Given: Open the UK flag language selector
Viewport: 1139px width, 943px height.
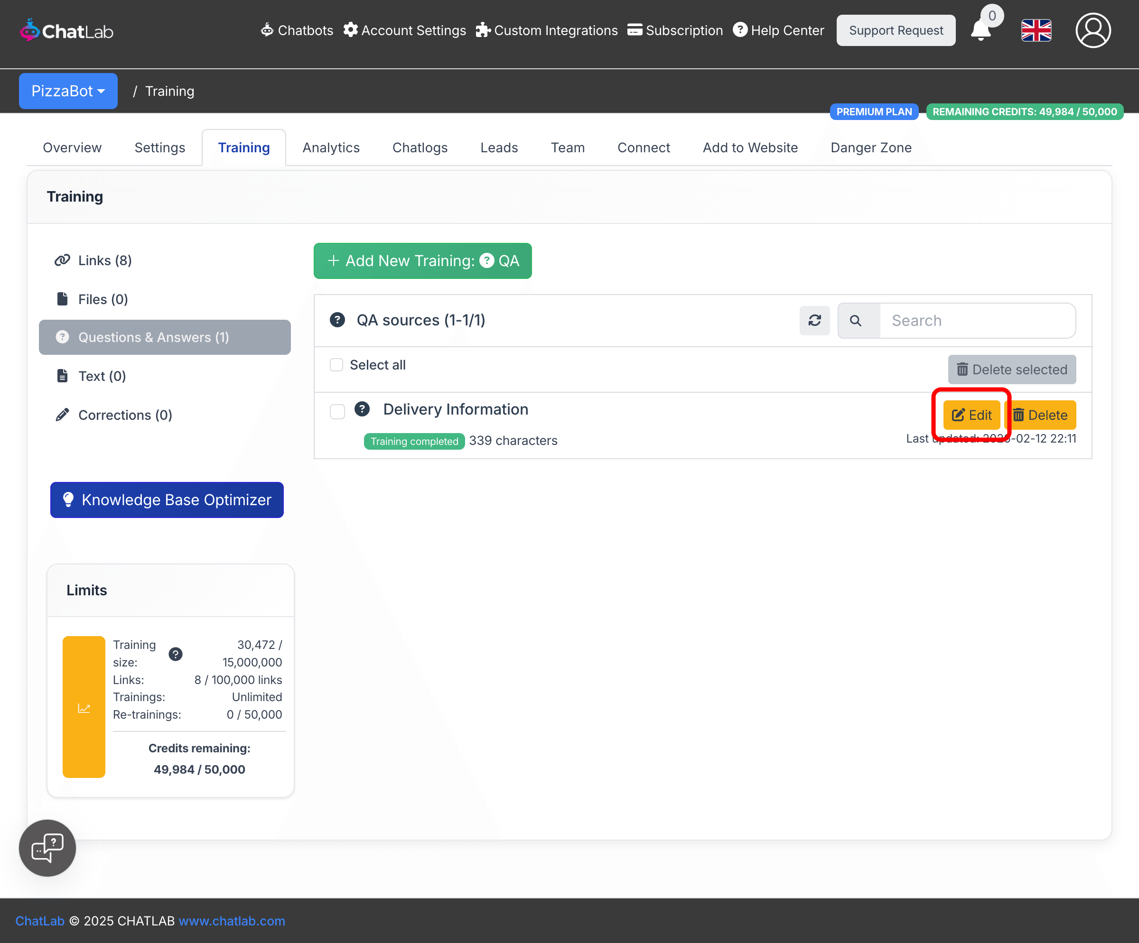Looking at the screenshot, I should point(1036,30).
